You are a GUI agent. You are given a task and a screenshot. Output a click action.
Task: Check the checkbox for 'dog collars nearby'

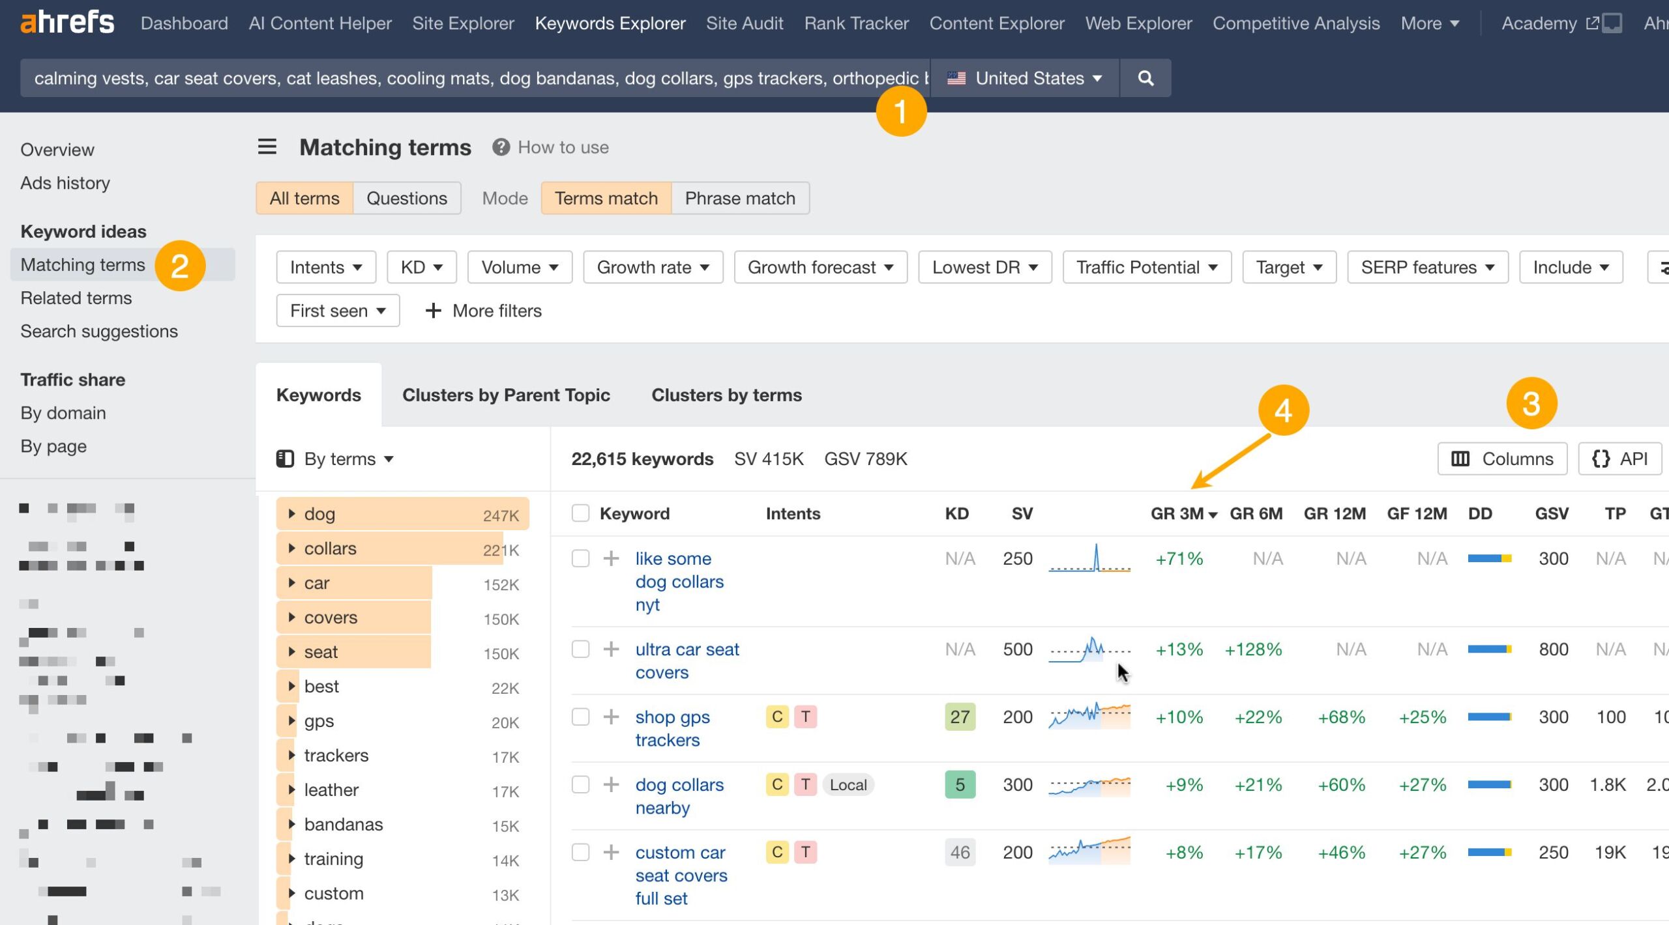(580, 784)
